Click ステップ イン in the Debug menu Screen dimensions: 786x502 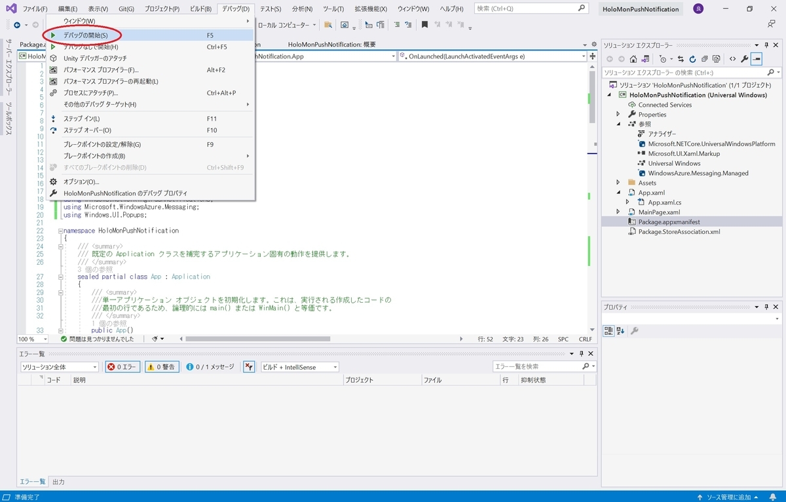tap(150, 119)
